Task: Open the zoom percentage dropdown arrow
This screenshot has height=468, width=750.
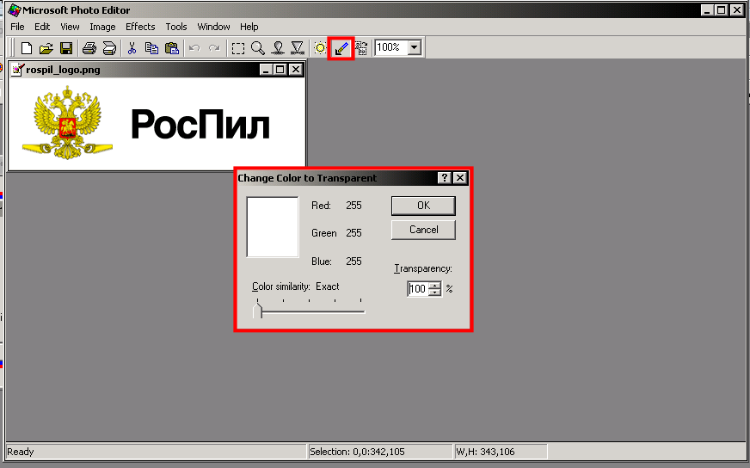Action: point(415,47)
